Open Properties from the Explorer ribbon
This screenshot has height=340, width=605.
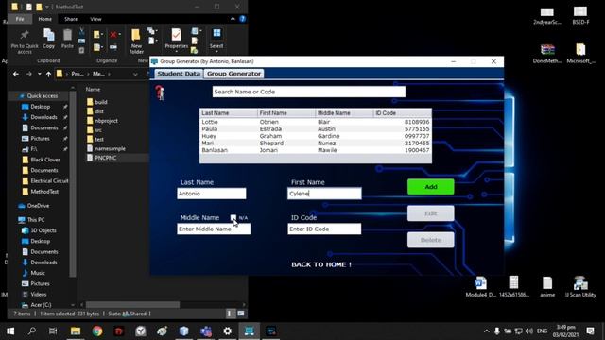177,41
